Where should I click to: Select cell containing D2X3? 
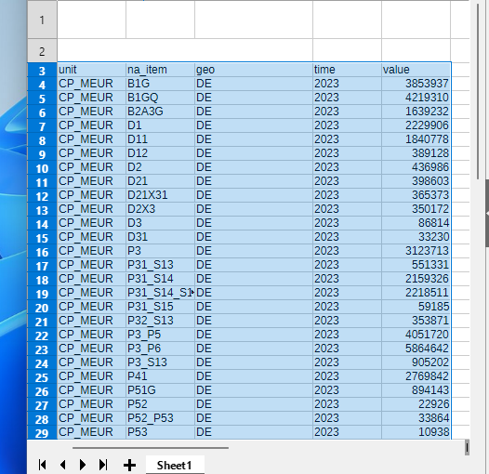click(x=160, y=209)
